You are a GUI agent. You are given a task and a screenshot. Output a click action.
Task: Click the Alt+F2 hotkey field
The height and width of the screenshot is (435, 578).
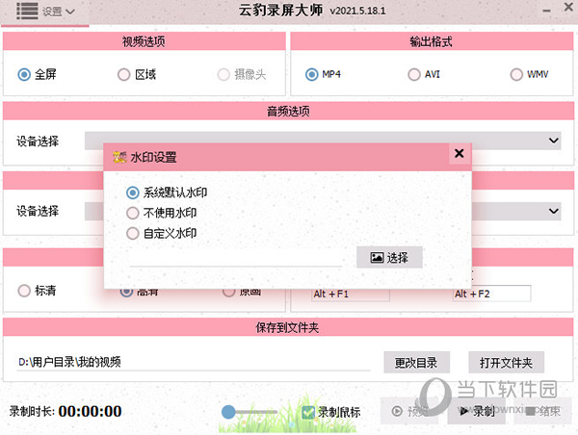(492, 294)
